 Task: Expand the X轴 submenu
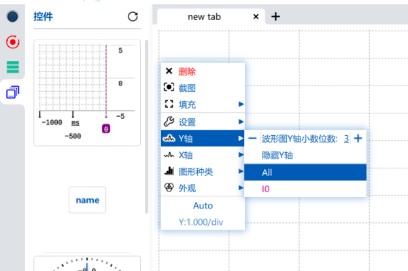203,155
